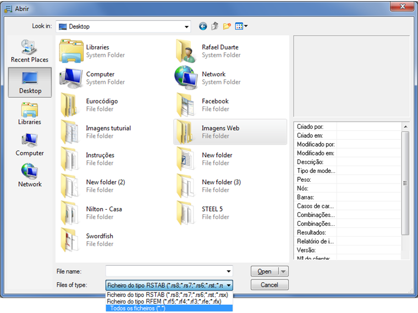Click the Peso property row
The width and height of the screenshot is (418, 313).
click(348, 180)
